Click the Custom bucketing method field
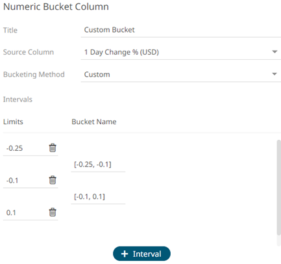This screenshot has width=281, height=264. coord(181,75)
